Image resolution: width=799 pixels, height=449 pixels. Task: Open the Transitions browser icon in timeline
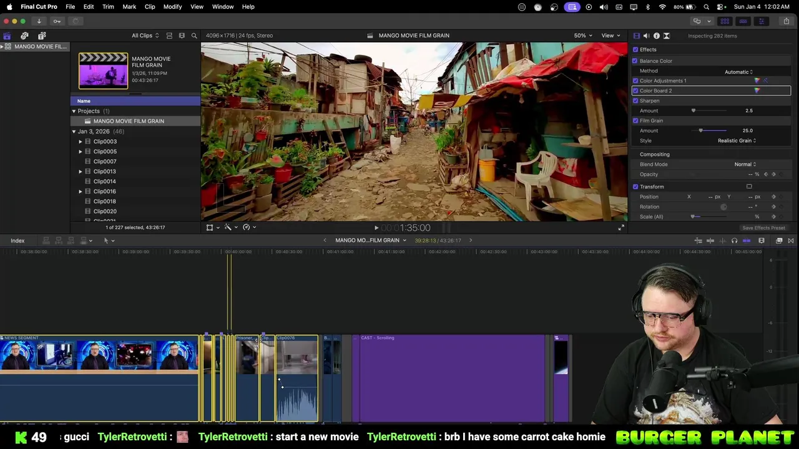coord(791,241)
